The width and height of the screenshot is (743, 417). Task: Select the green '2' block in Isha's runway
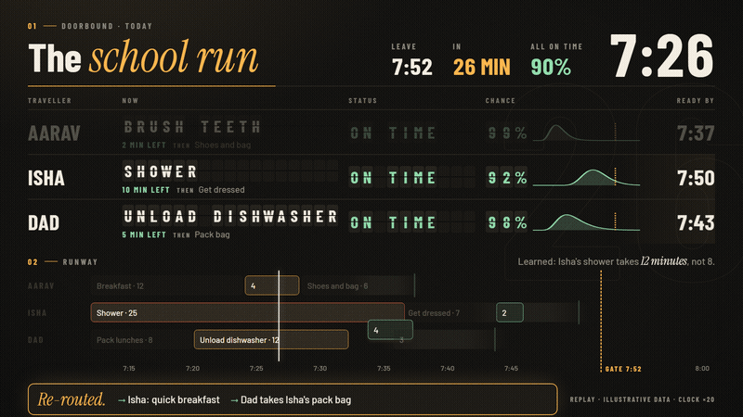tap(510, 313)
